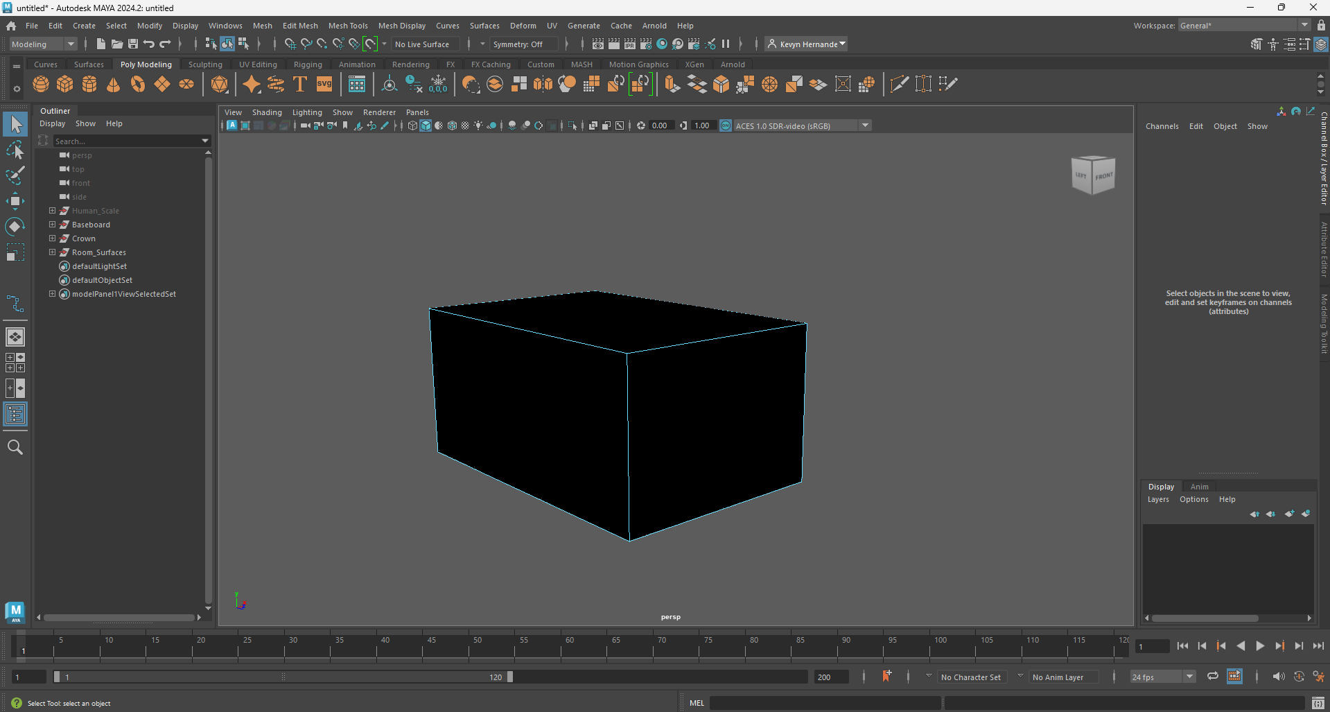This screenshot has height=712, width=1330.
Task: Go to start of playback range
Action: tap(1182, 646)
